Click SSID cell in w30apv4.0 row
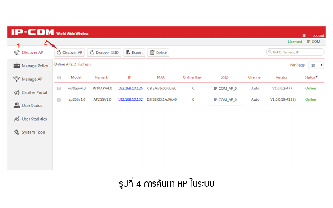Viewport: 333px width, 208px height. click(225, 89)
